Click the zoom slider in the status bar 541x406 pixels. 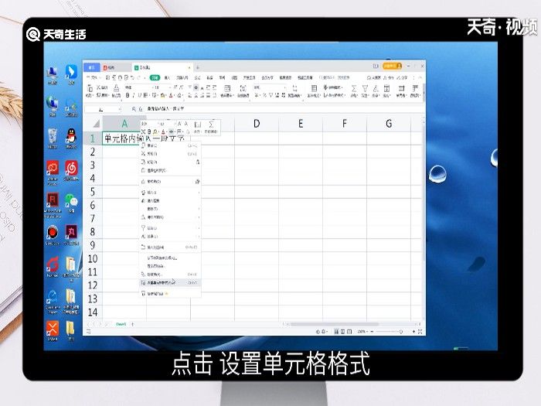click(x=388, y=332)
